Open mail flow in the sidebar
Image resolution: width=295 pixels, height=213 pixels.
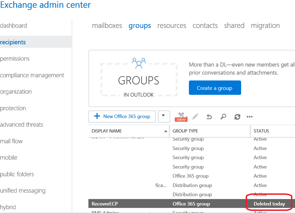click(11, 141)
